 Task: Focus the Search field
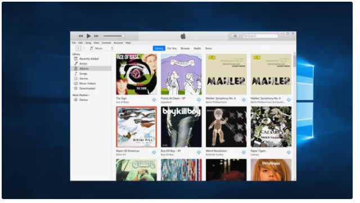tap(260, 36)
